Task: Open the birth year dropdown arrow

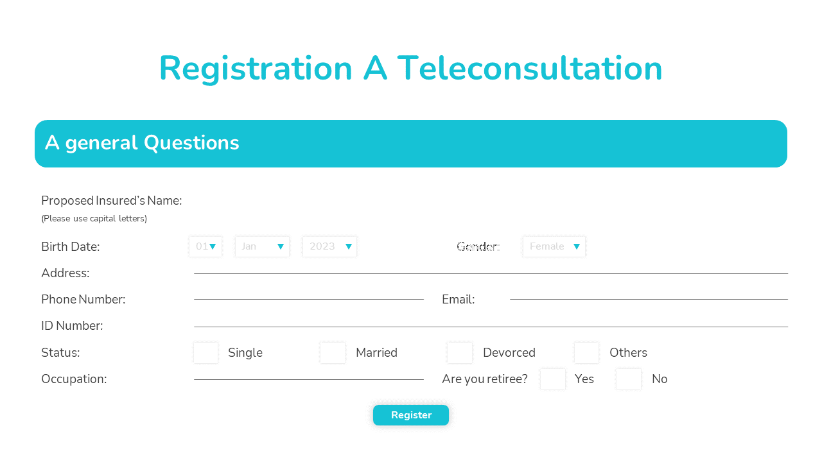Action: pos(349,246)
